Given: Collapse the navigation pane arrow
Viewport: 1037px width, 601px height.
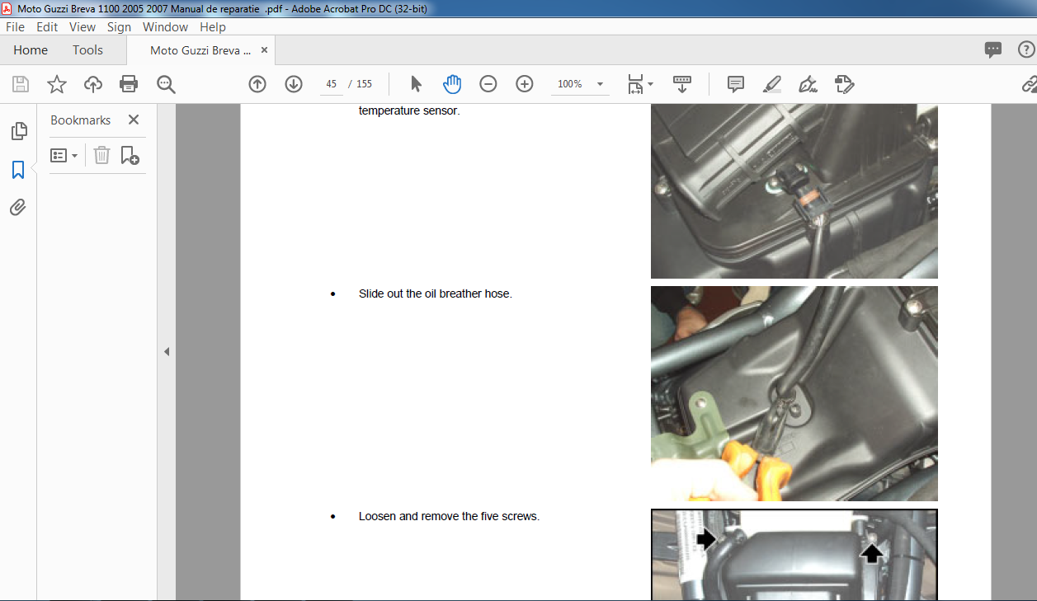Looking at the screenshot, I should point(166,351).
